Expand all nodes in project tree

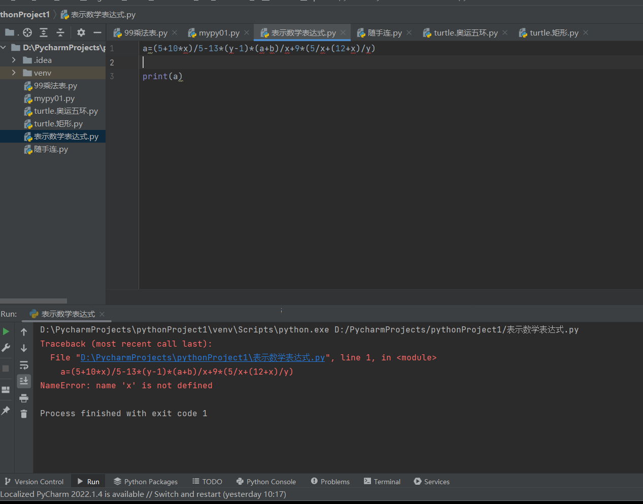[x=44, y=32]
